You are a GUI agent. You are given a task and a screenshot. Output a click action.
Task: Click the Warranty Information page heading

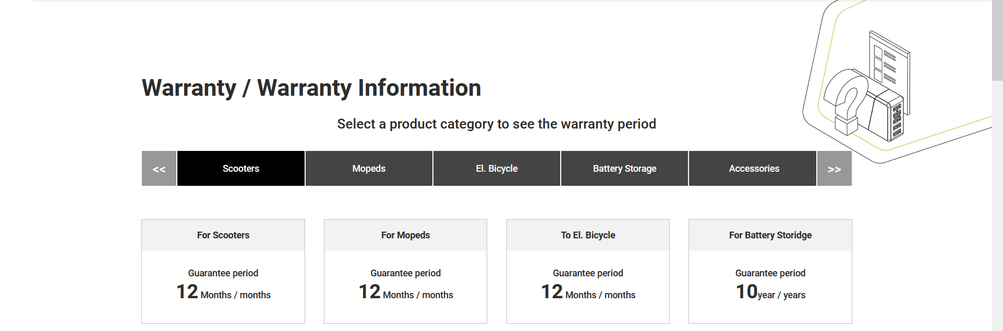311,88
